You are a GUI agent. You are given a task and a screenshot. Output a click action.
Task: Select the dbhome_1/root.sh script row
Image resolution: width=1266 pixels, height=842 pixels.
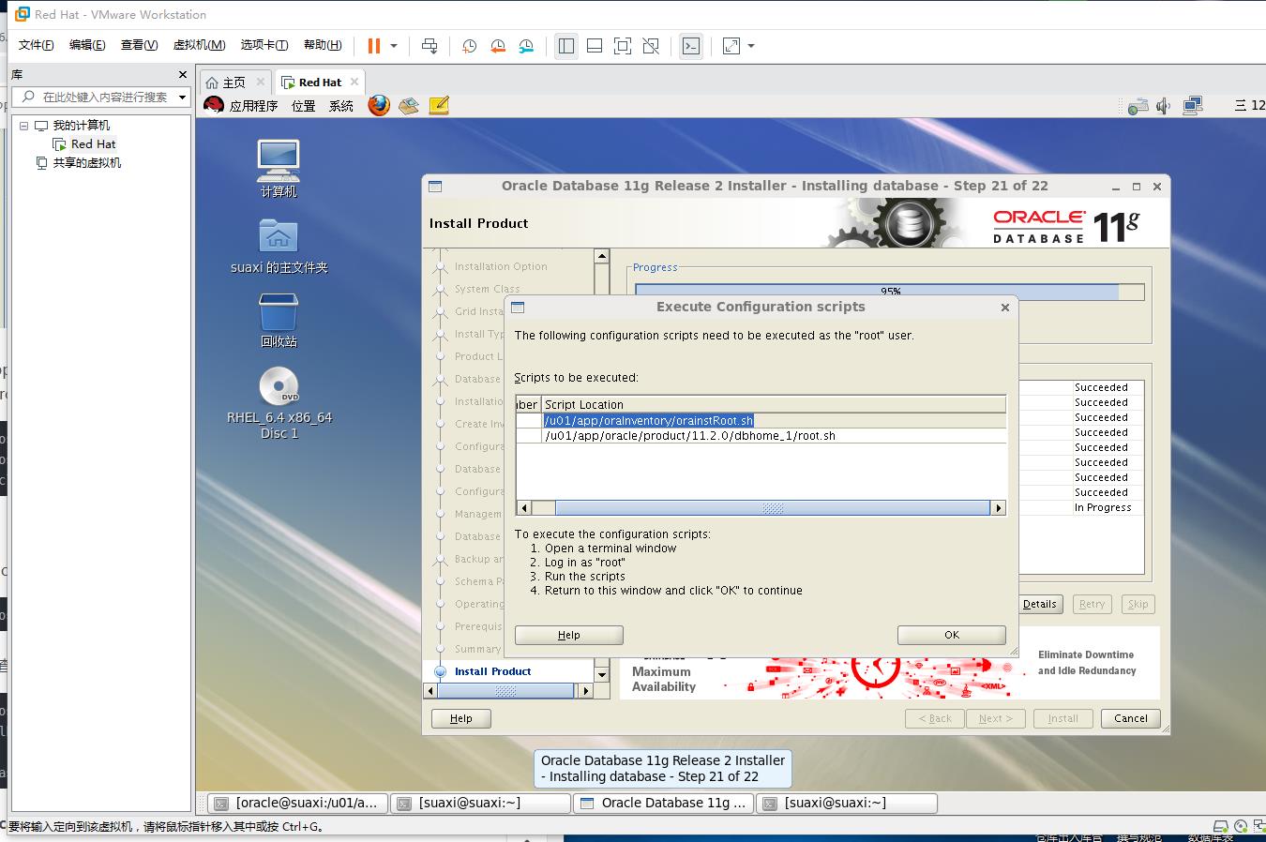[x=761, y=435]
